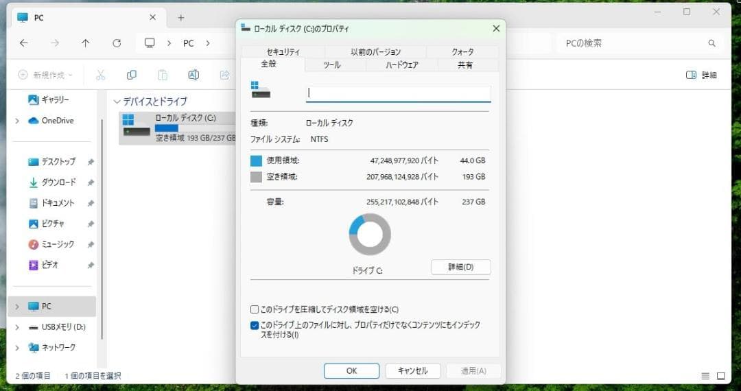Select USBメモリ (D:) in the sidebar
741x391 pixels.
[x=57, y=327]
